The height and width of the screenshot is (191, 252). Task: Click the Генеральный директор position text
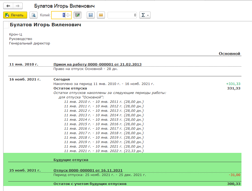(x=30, y=43)
